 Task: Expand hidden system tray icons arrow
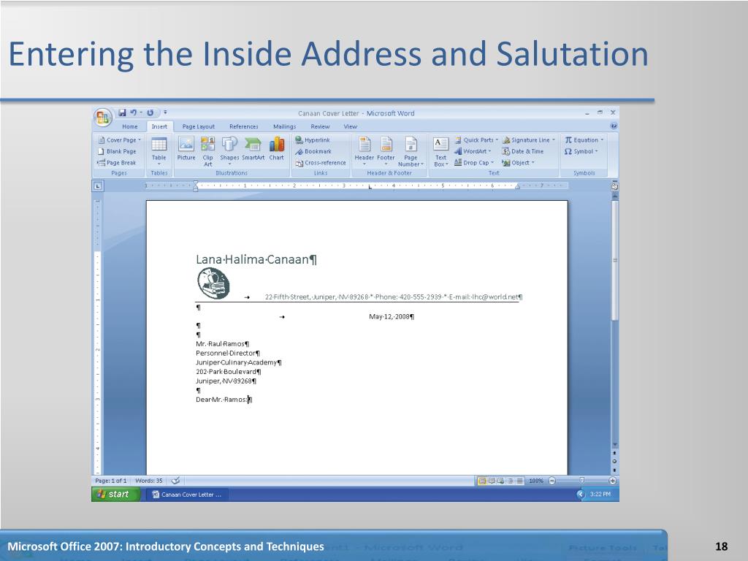coord(581,495)
